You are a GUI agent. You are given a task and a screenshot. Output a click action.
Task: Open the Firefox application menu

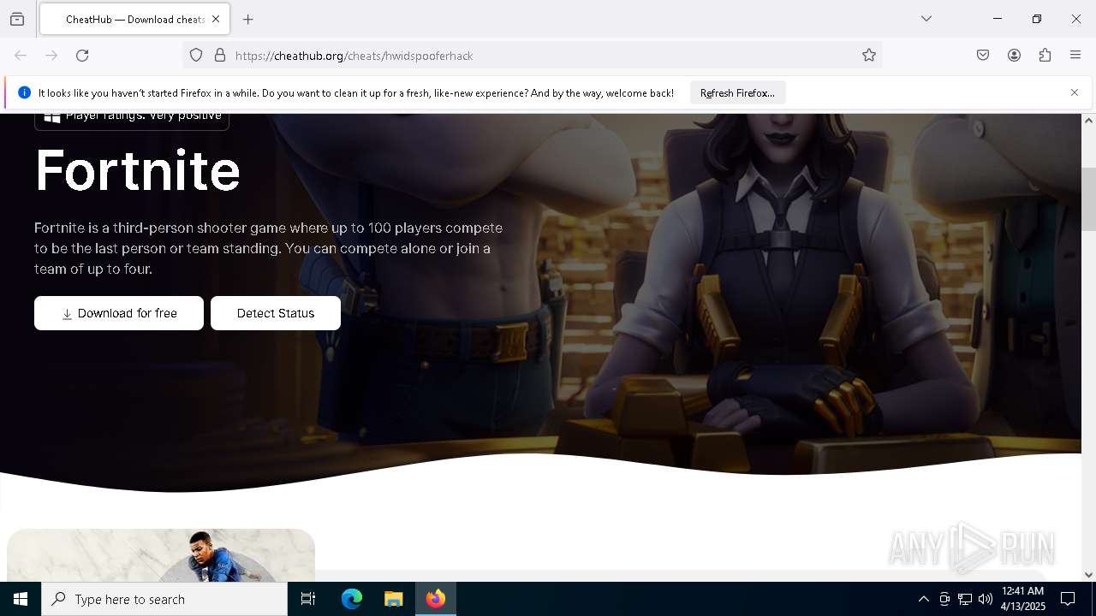coord(1075,56)
